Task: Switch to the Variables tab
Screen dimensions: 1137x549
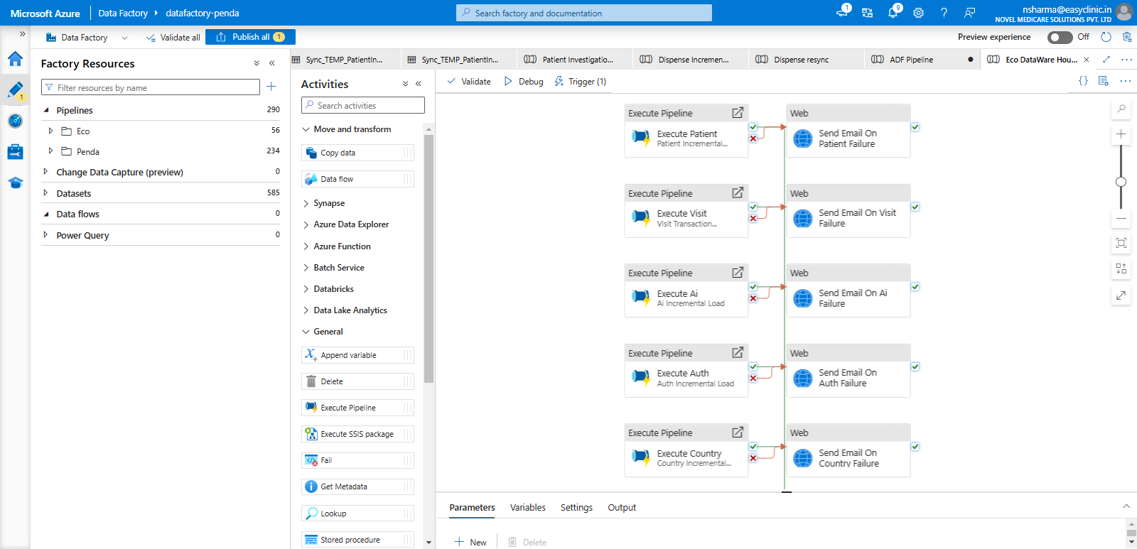Action: pyautogui.click(x=527, y=508)
